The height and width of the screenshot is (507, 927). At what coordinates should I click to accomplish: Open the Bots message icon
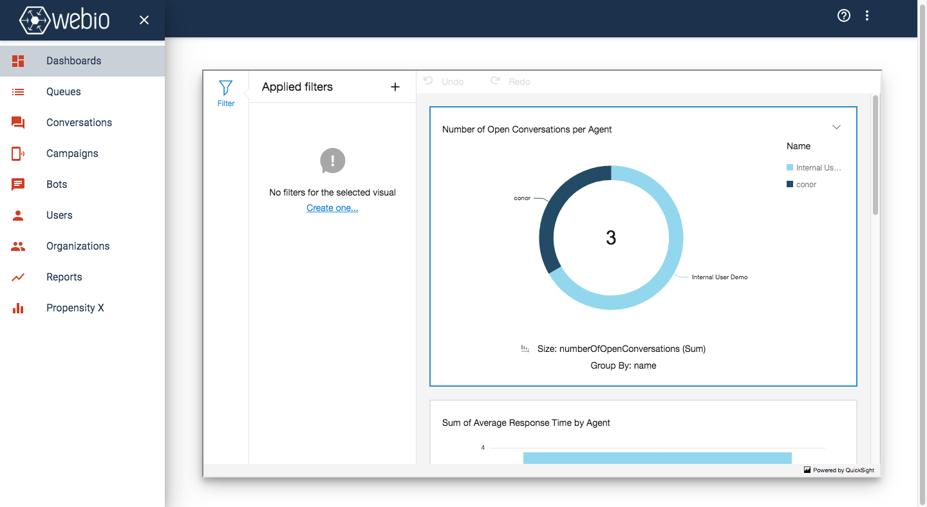tap(18, 185)
